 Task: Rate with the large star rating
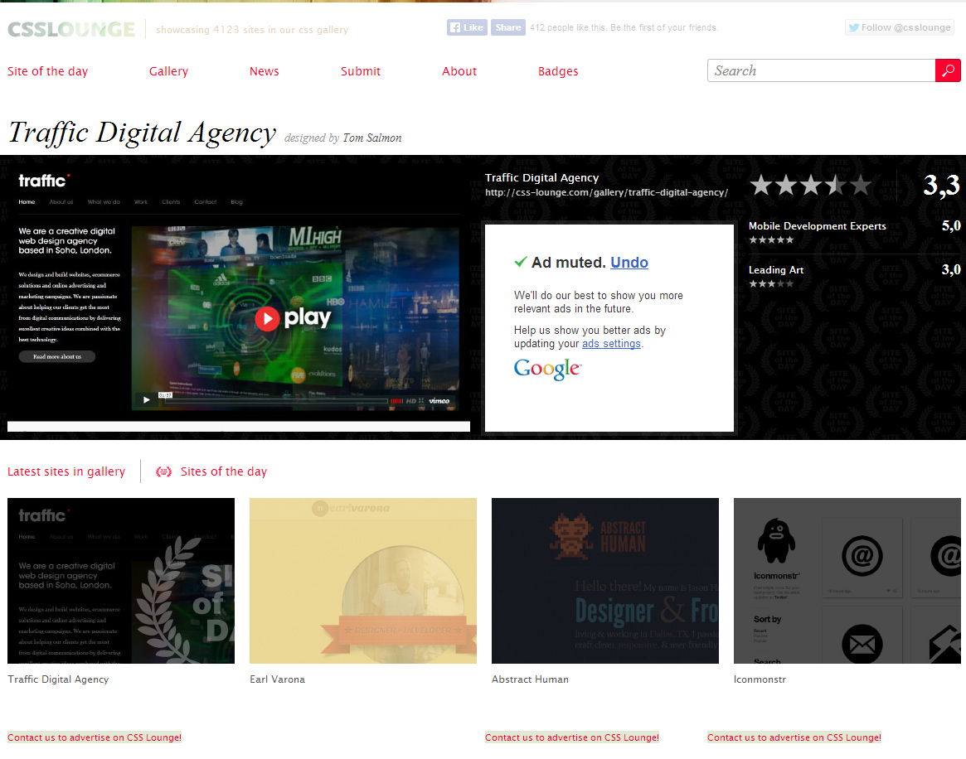(x=811, y=185)
